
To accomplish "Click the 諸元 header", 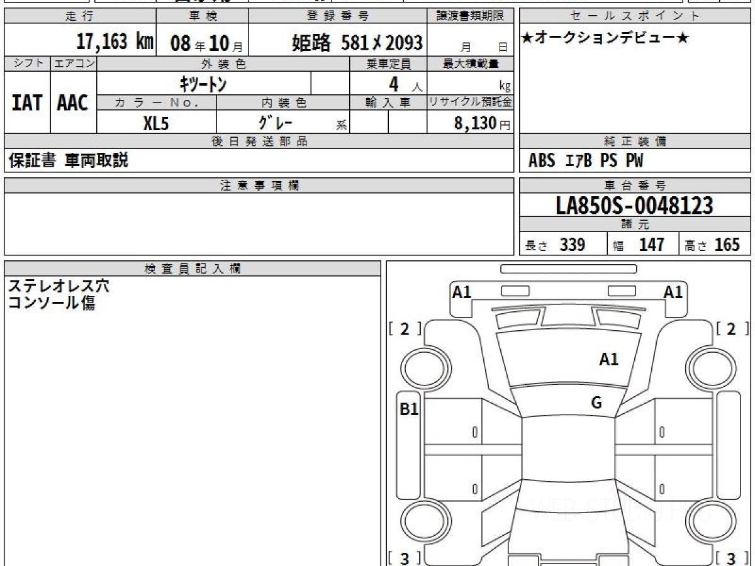I will (635, 225).
